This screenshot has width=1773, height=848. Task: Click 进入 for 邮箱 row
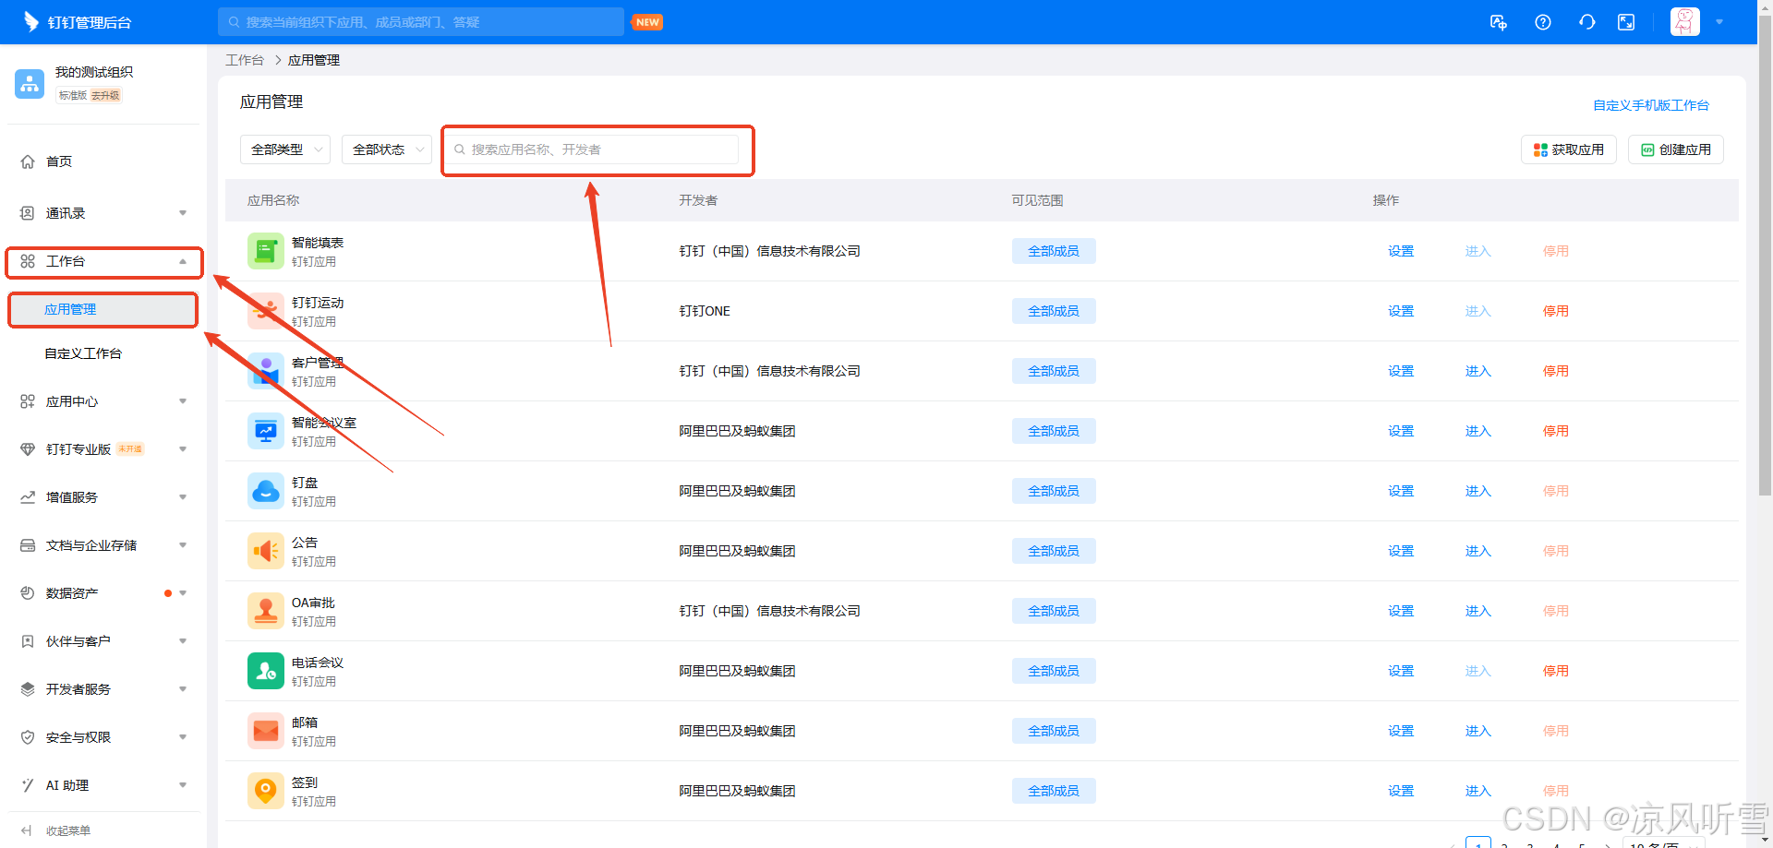[x=1478, y=731]
